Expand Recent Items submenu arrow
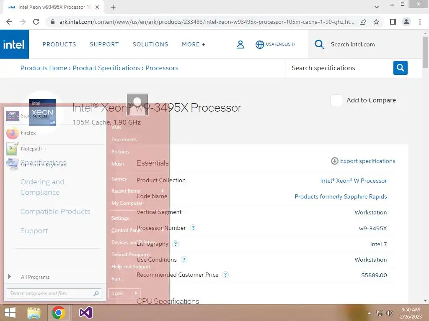 coord(163,191)
